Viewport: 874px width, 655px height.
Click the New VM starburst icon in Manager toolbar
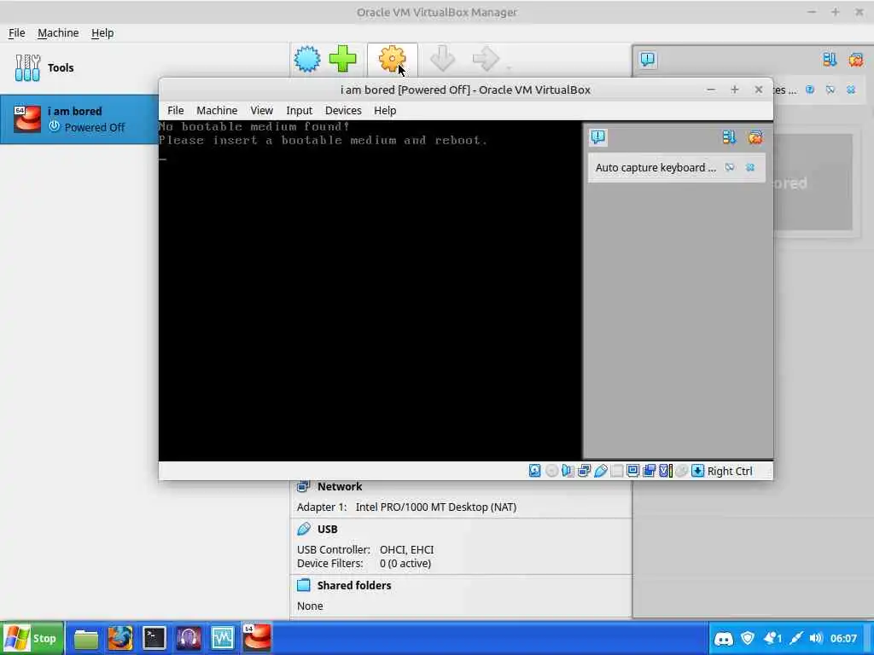307,59
